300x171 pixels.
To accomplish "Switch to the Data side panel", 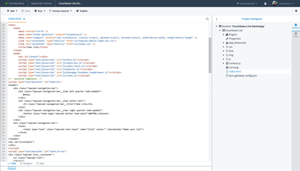I will (296, 35).
